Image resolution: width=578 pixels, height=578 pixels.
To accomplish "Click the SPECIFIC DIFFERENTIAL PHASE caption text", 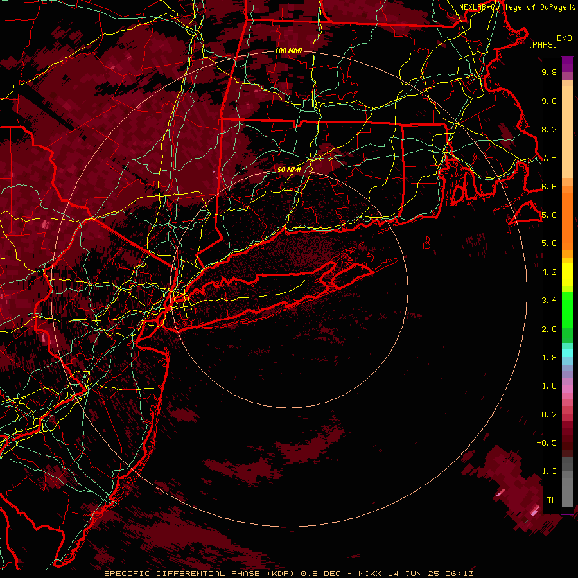I will (183, 574).
